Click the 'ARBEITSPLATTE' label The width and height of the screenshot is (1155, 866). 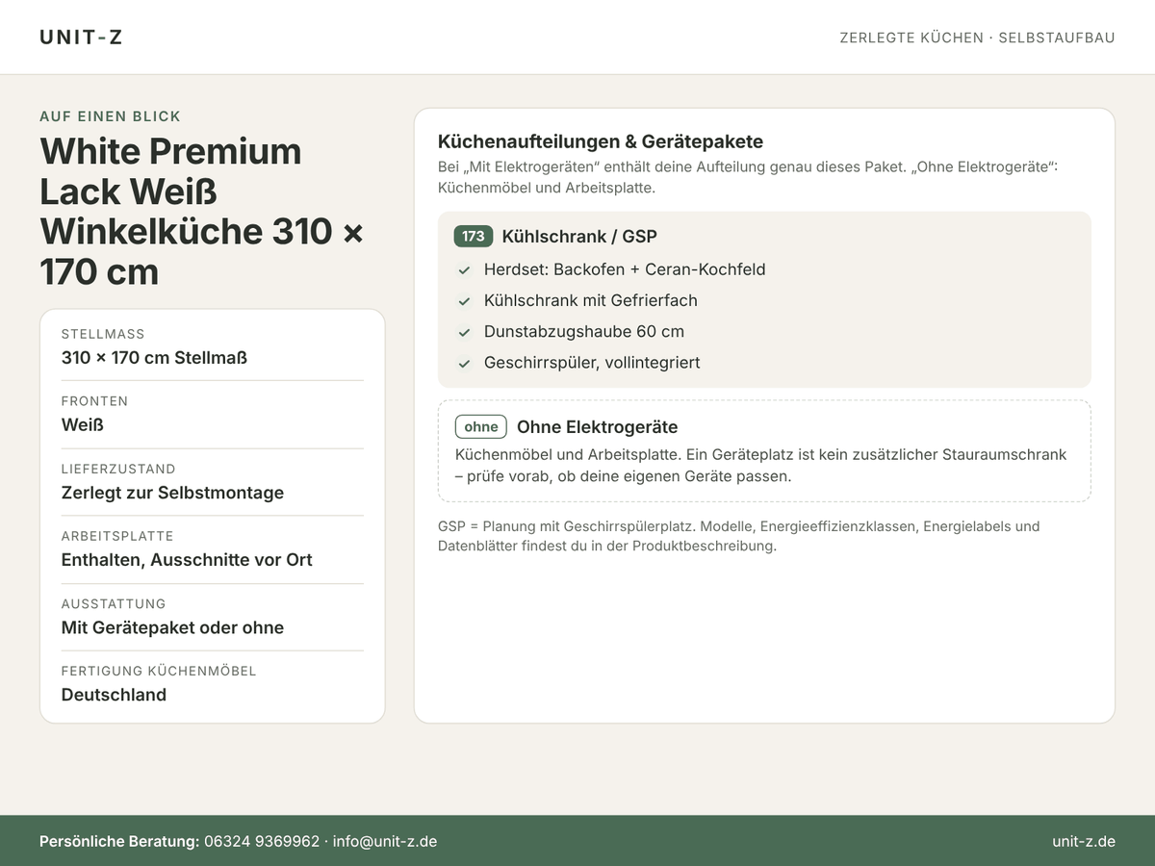click(117, 536)
